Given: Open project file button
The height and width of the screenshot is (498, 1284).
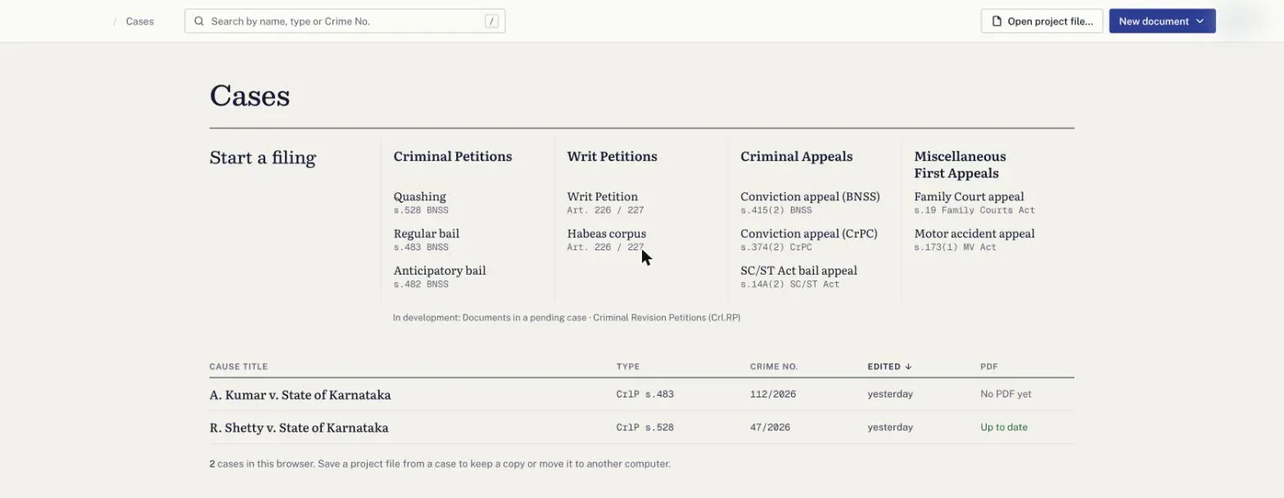Looking at the screenshot, I should (1042, 21).
